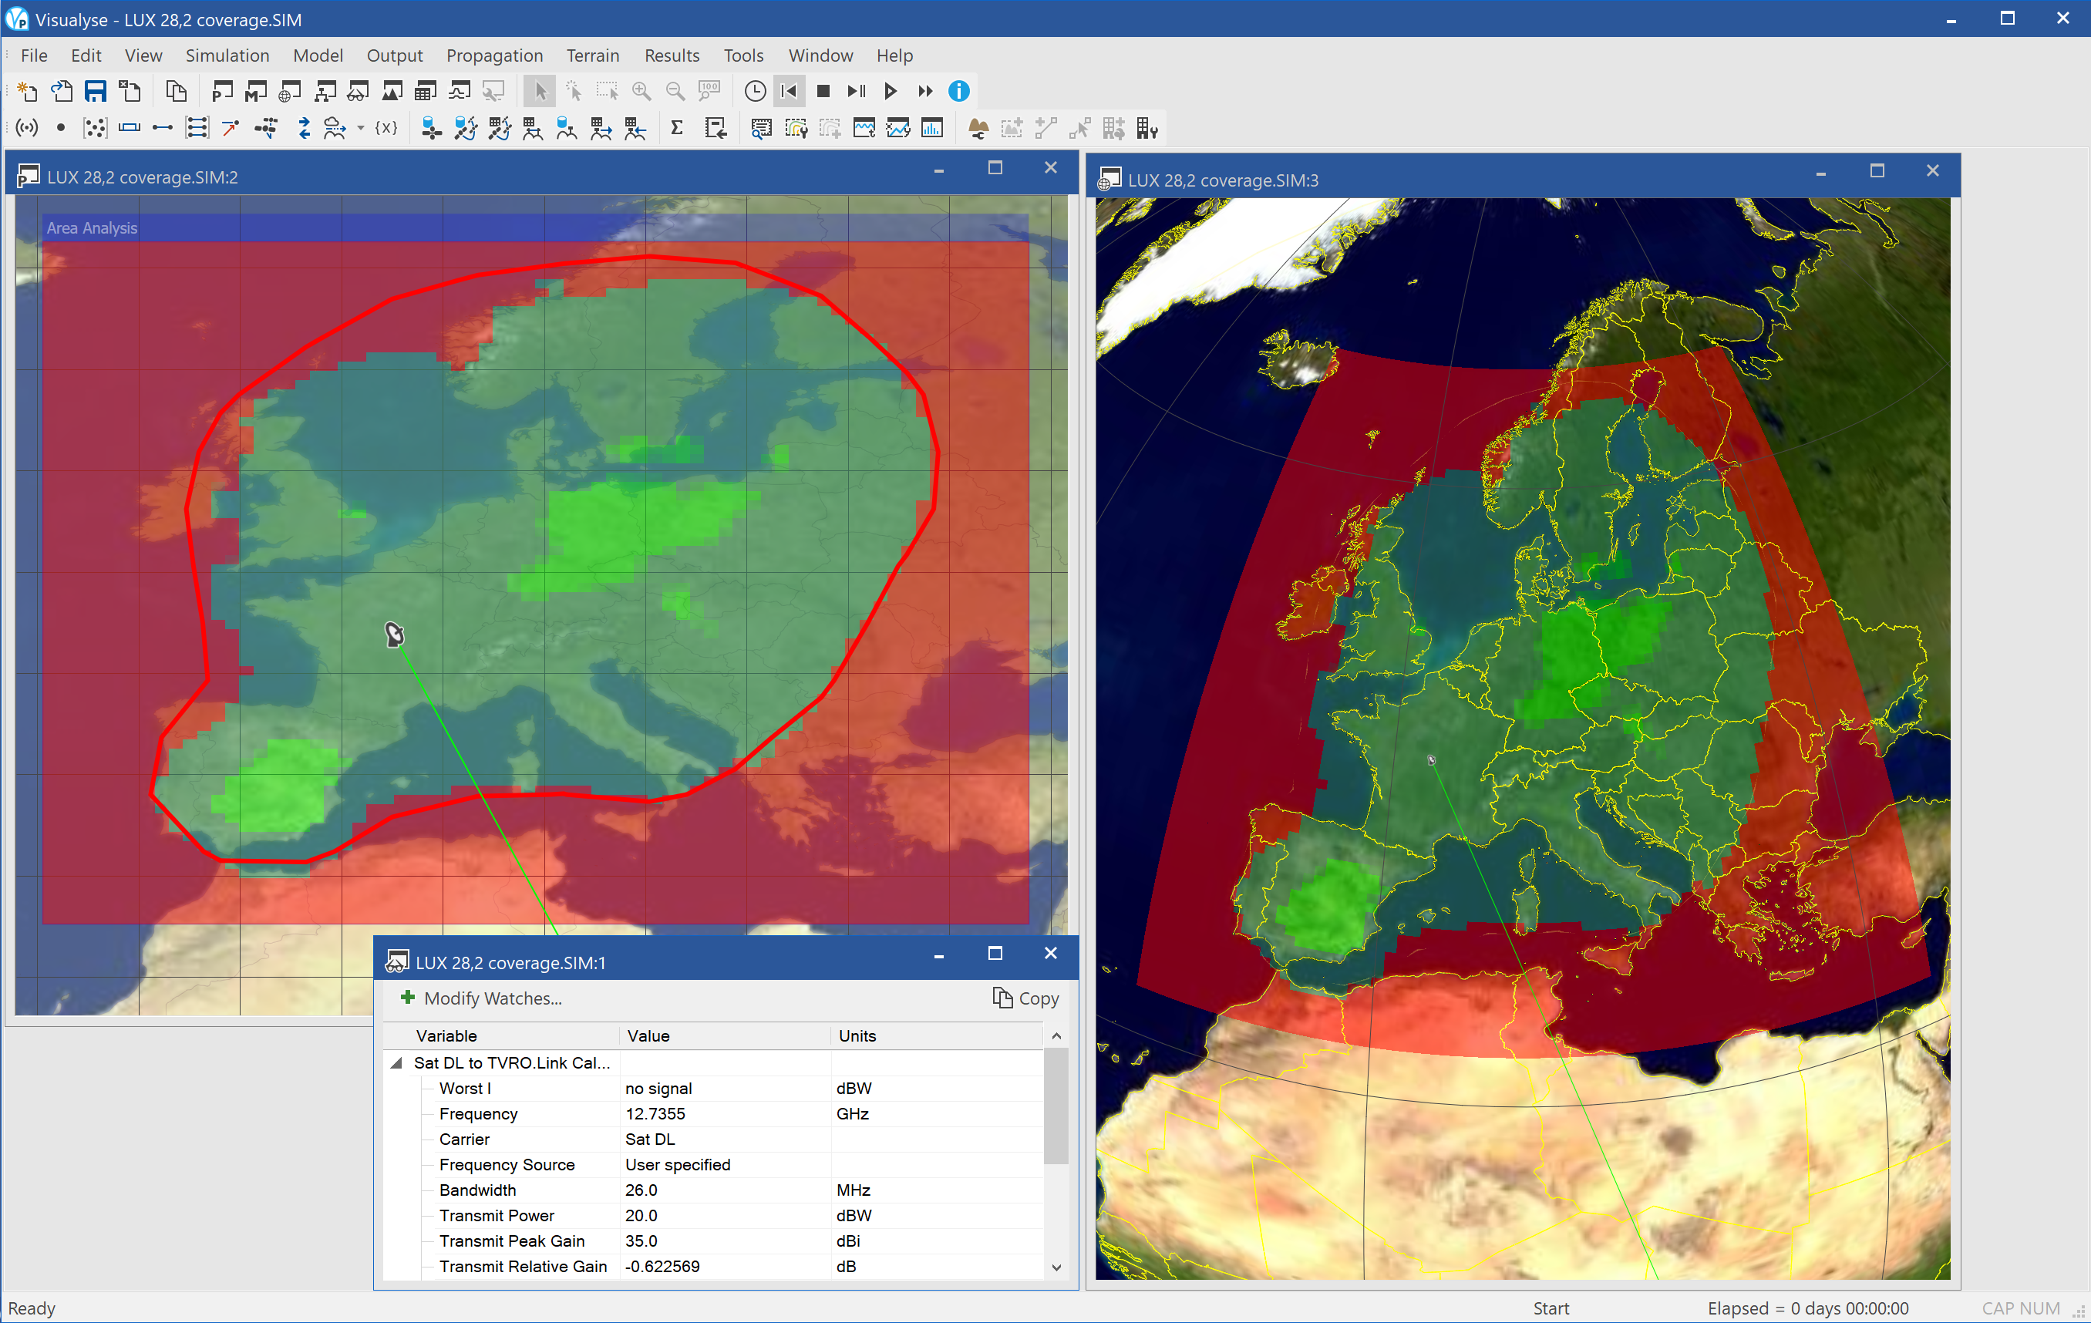Stop the simulation run
2091x1323 pixels.
point(823,91)
